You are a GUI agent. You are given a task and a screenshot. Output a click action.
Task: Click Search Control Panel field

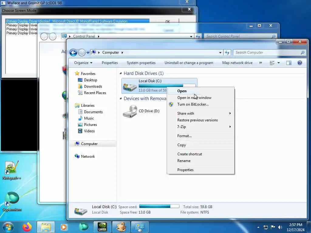click(x=240, y=36)
